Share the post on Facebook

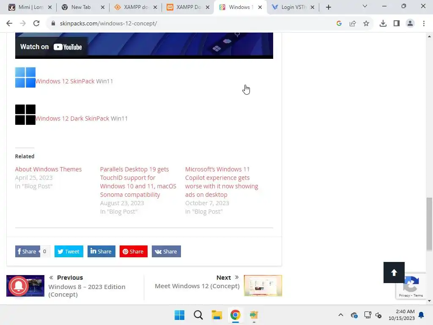(x=27, y=251)
